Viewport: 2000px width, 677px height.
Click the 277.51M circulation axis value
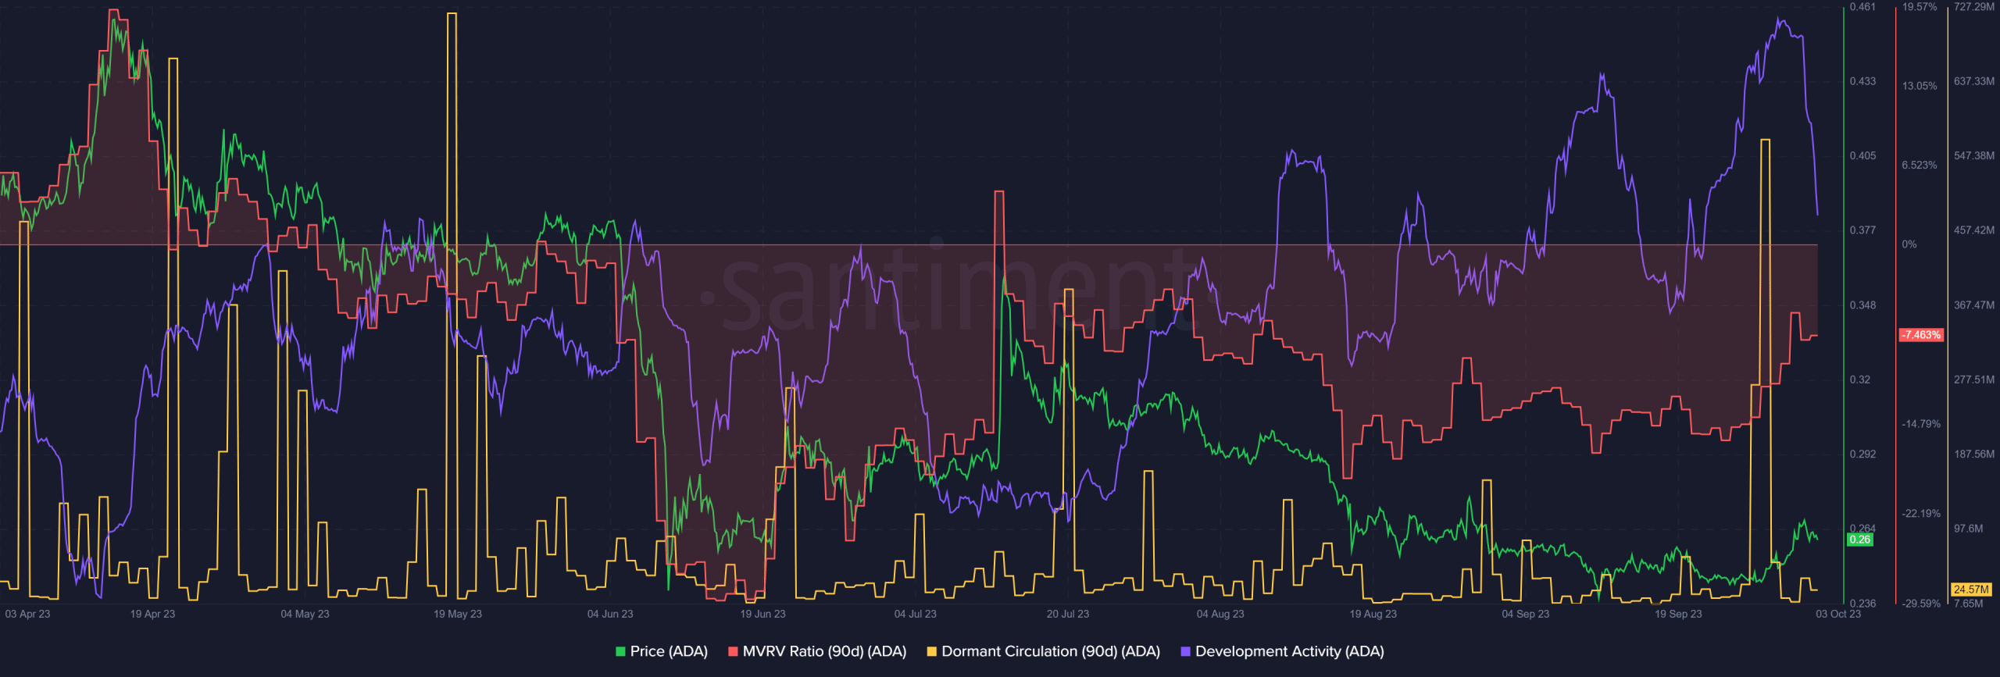pos(1973,379)
